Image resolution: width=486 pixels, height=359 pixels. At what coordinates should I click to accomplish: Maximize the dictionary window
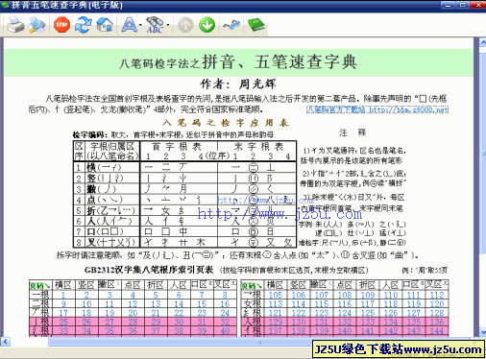(x=462, y=5)
